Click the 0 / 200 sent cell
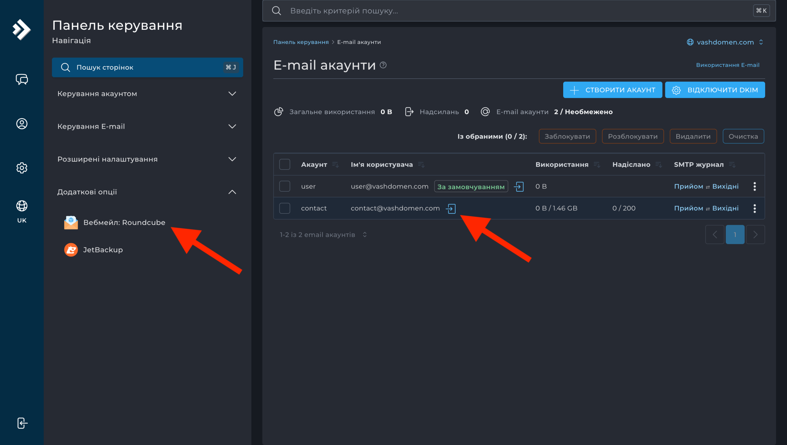 tap(624, 208)
